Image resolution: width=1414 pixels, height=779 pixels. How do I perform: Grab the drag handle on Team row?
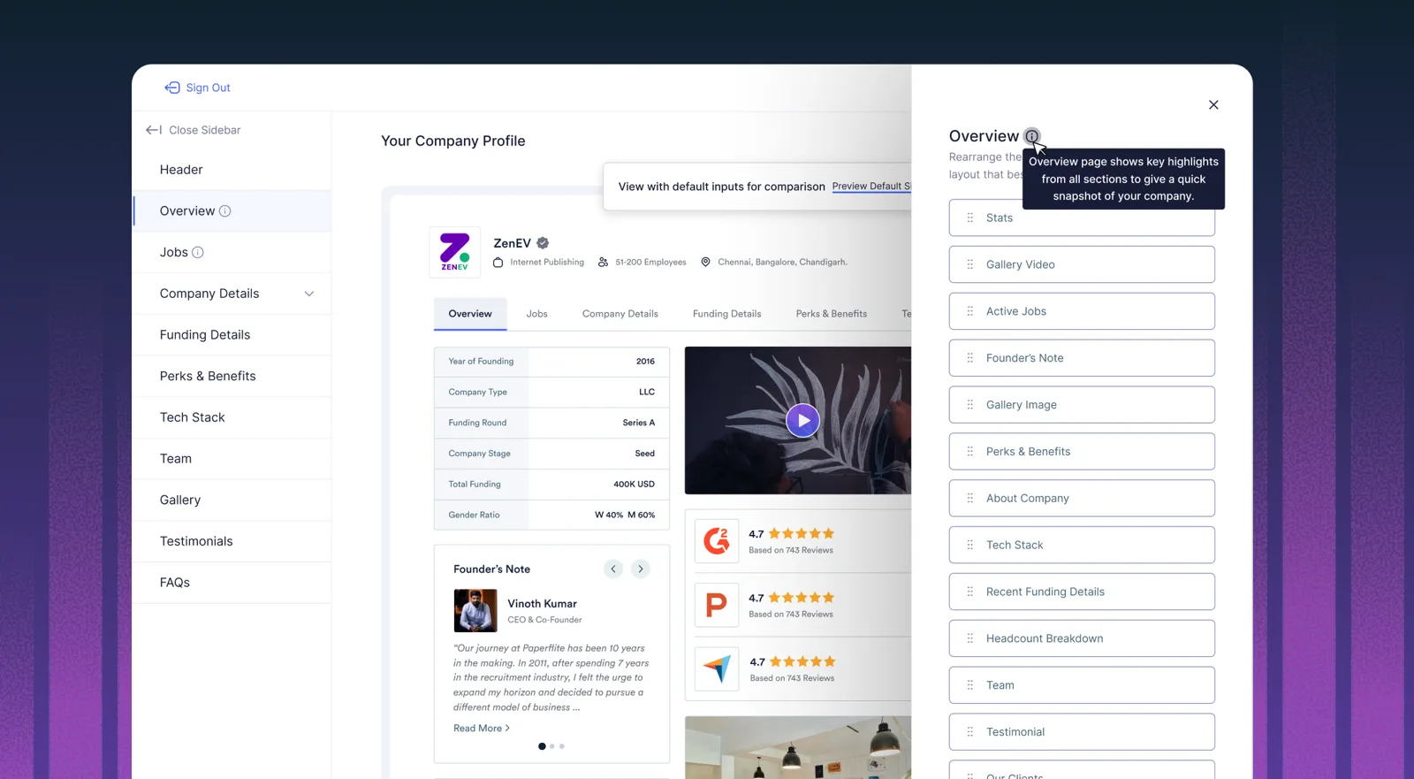click(969, 685)
